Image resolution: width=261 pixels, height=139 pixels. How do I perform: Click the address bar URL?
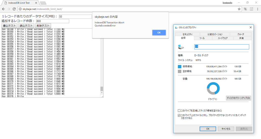click(x=42, y=9)
